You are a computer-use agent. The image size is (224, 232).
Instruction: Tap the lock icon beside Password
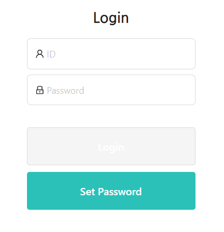pyautogui.click(x=40, y=90)
